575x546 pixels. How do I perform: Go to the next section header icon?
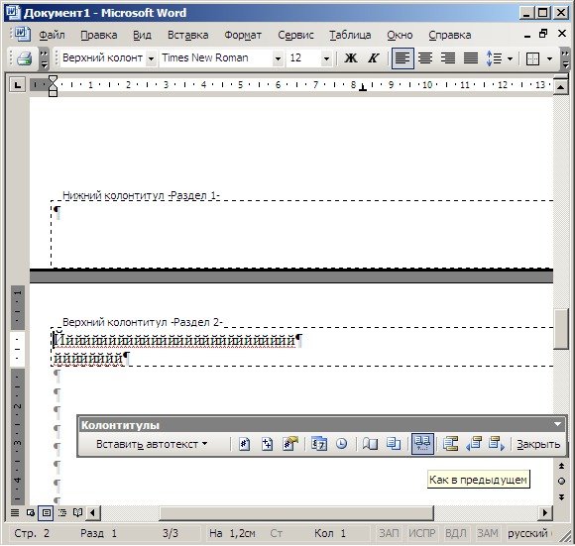click(x=497, y=444)
